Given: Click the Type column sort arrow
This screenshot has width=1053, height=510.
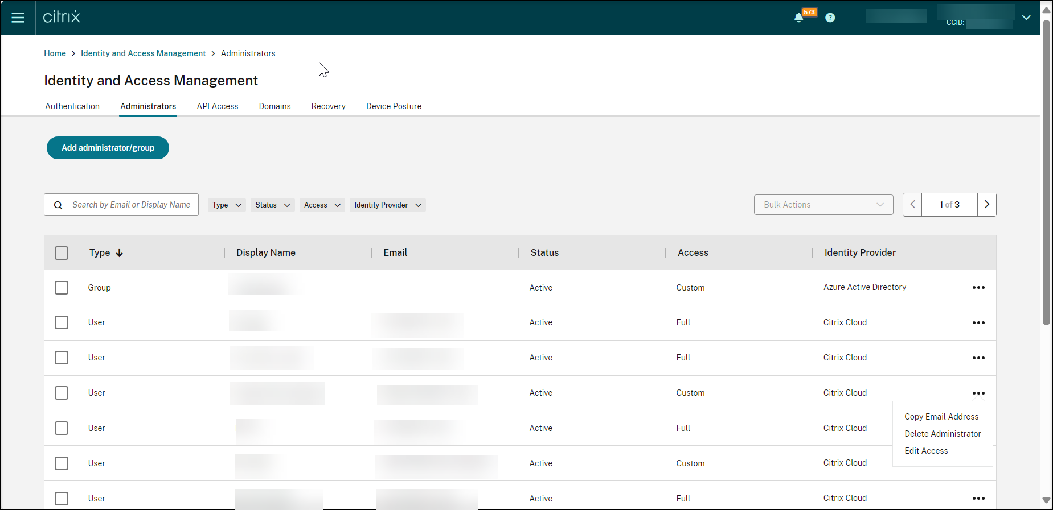Looking at the screenshot, I should [x=119, y=253].
